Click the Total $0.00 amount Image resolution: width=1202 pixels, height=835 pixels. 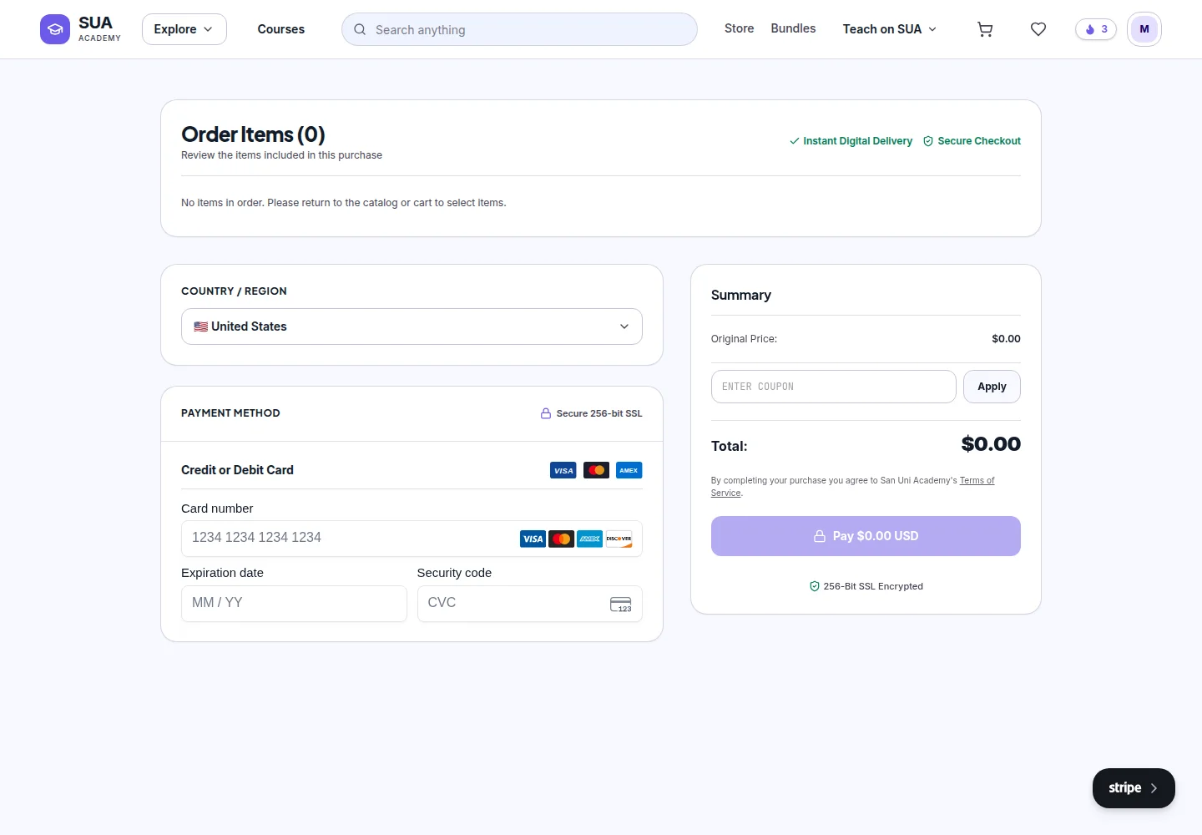(x=991, y=444)
